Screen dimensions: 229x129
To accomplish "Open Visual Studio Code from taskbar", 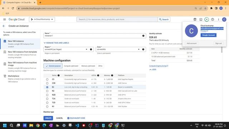I will click(77, 125).
